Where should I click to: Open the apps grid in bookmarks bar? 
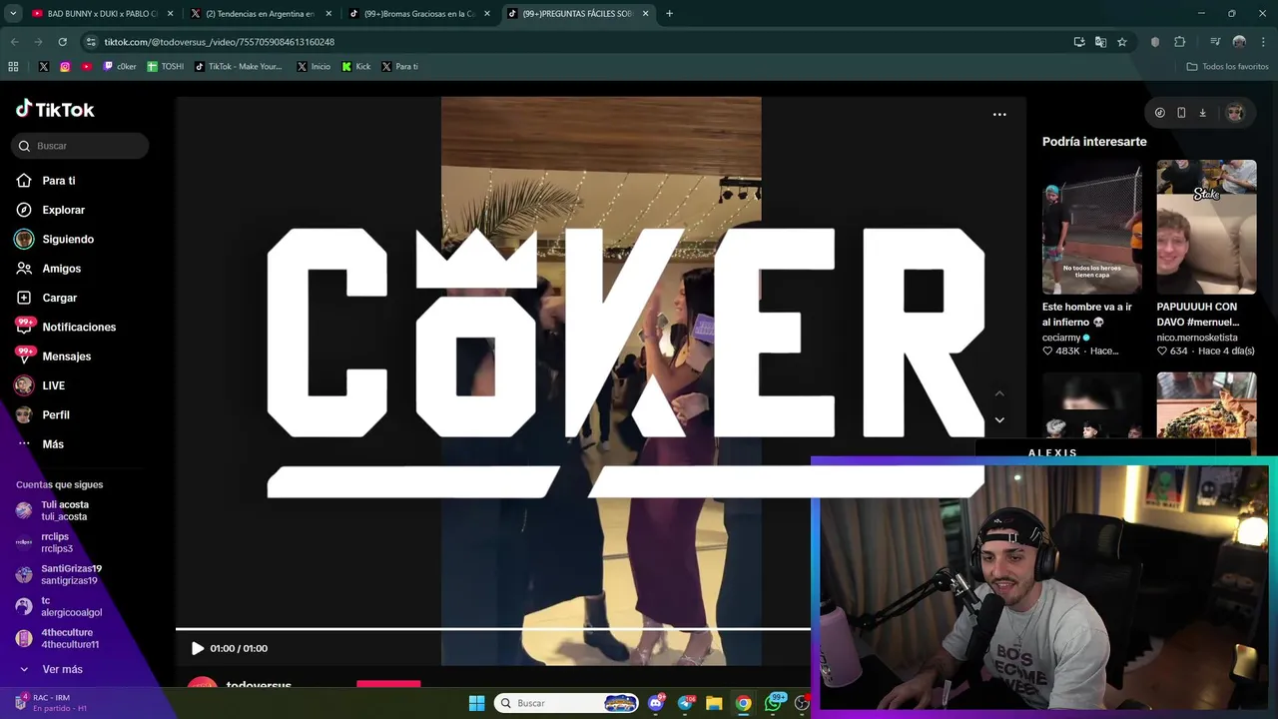coord(13,67)
